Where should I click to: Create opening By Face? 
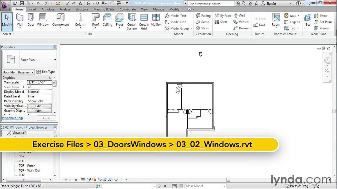[x=223, y=15]
